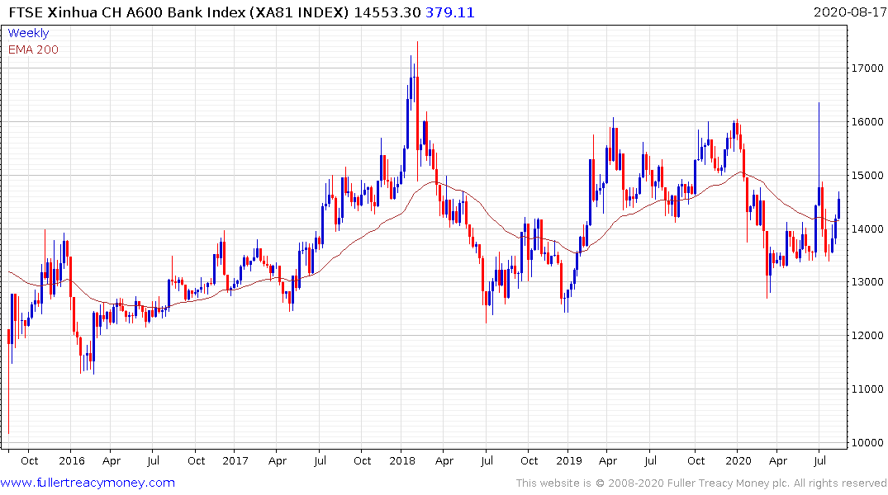Select the 'EMA 200' indicator label

[33, 49]
